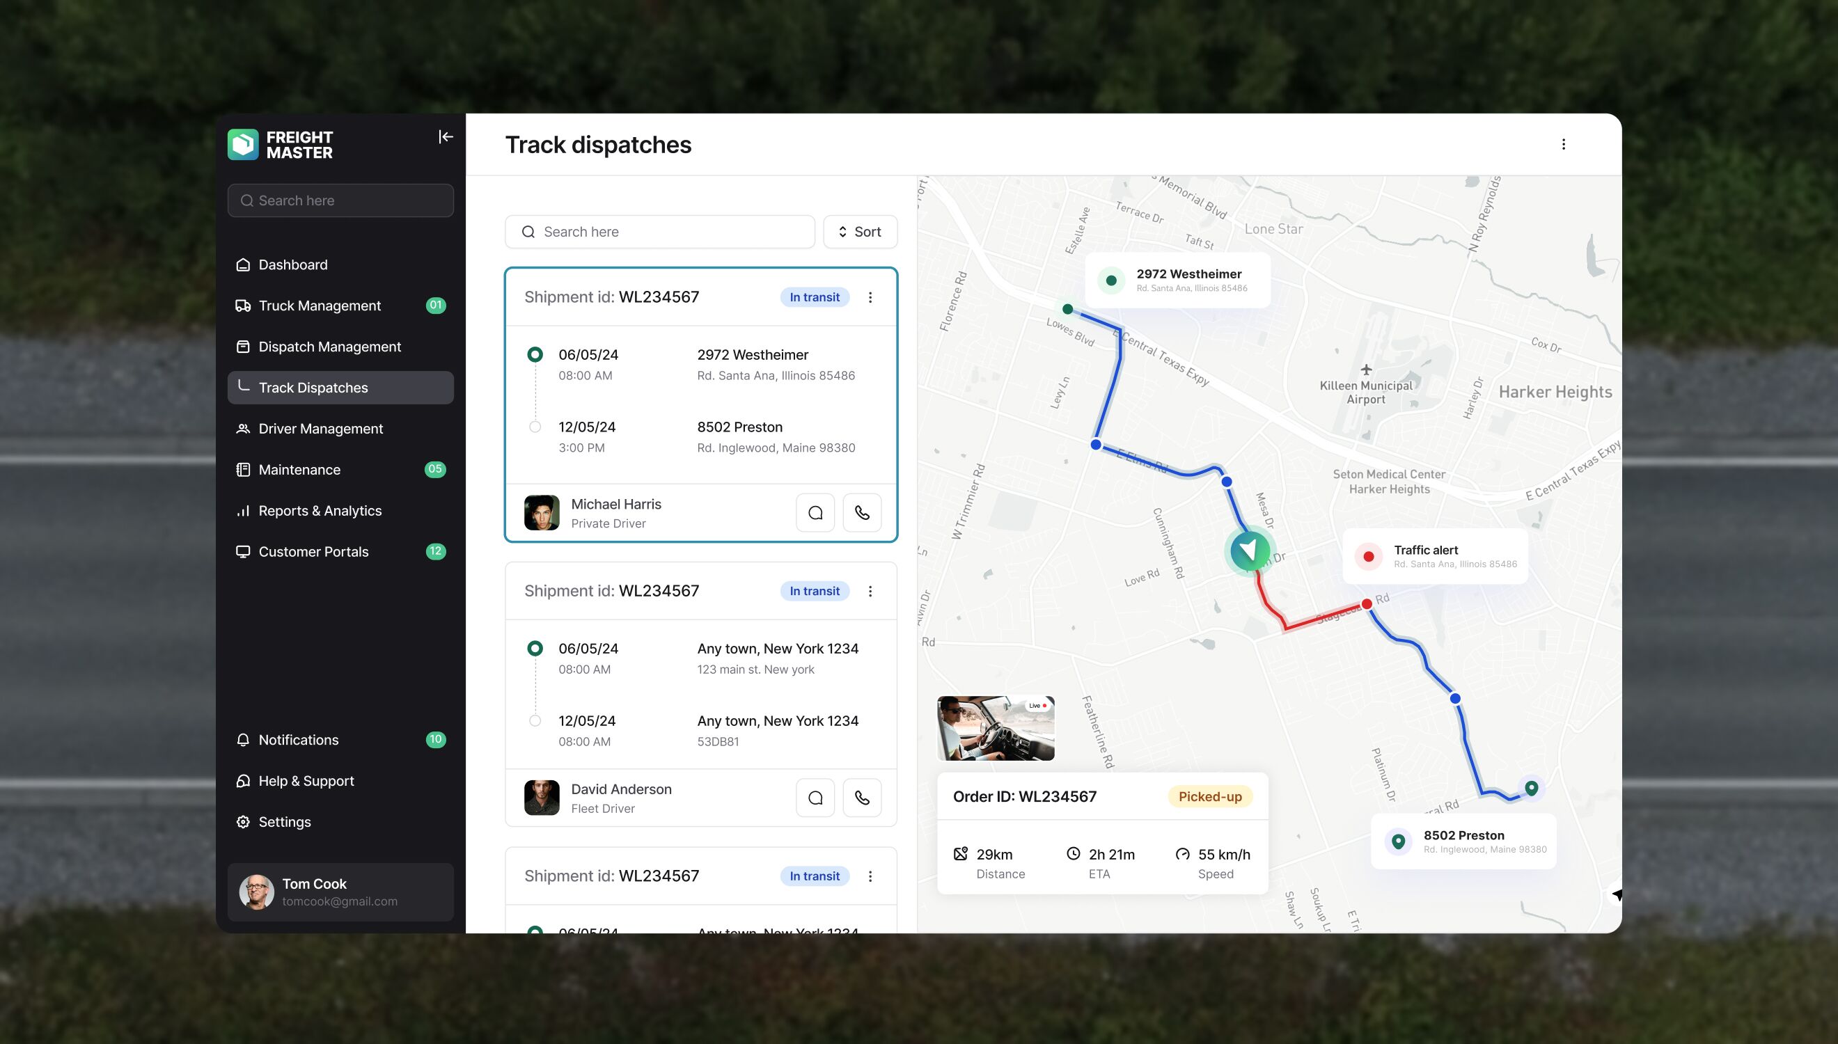Open Reports & Analytics
The image size is (1838, 1044).
click(340, 511)
